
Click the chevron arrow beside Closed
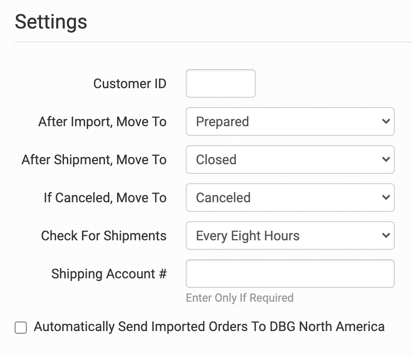click(x=386, y=159)
